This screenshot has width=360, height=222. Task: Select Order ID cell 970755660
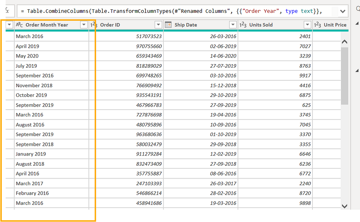point(126,46)
